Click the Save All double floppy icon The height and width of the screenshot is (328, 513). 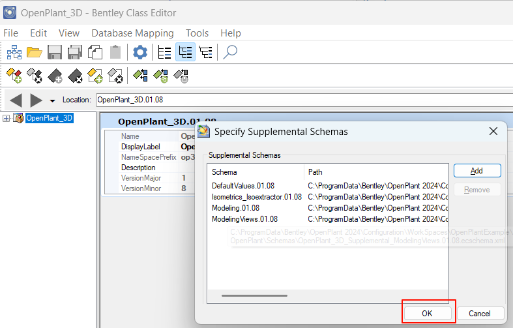pos(75,52)
